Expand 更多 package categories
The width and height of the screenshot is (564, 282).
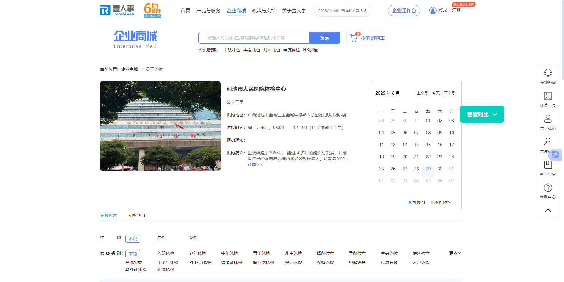455,253
